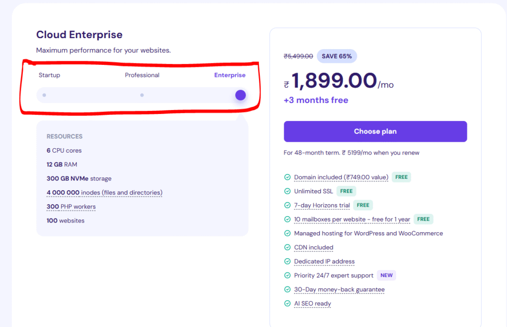
Task: Click the checkmark icon next to Unlimited SSL
Action: 287,191
